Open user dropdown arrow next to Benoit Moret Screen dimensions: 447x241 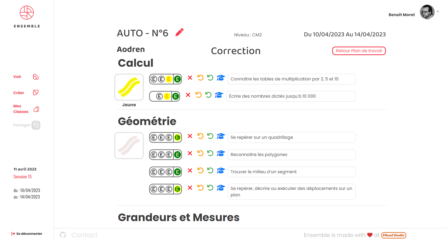[438, 12]
